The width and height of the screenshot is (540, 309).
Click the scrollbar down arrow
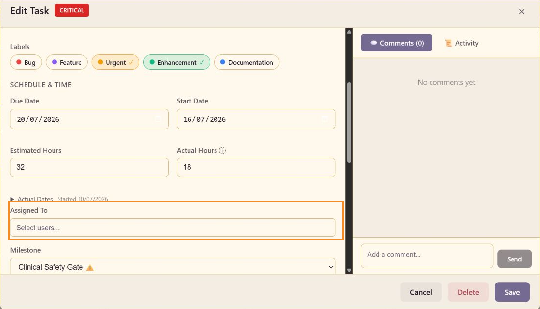click(349, 270)
